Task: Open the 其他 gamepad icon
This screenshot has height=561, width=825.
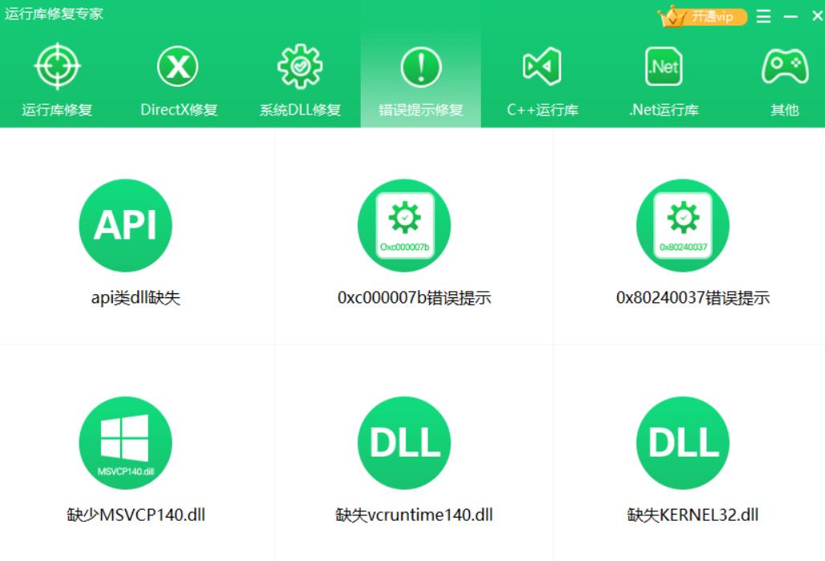Action: [785, 66]
